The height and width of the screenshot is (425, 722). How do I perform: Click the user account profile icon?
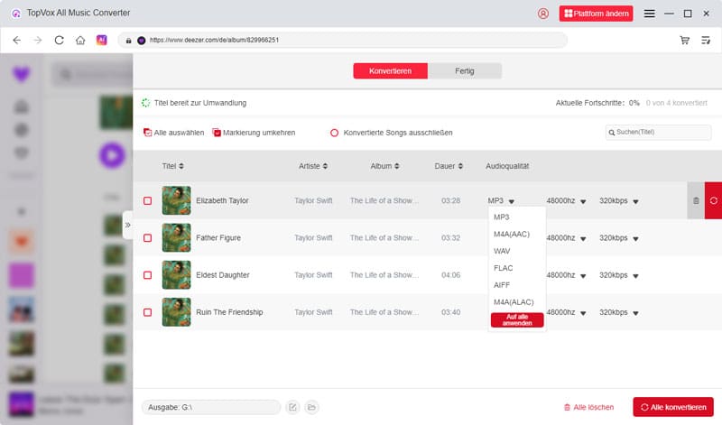(x=543, y=14)
